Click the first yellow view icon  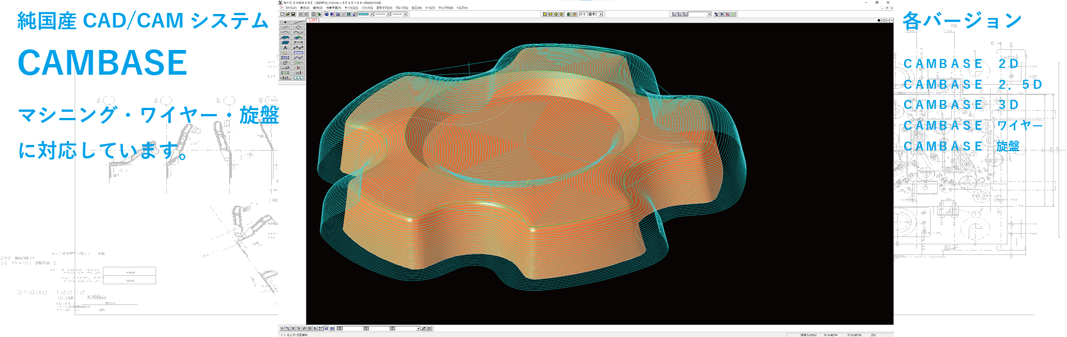[x=545, y=14]
